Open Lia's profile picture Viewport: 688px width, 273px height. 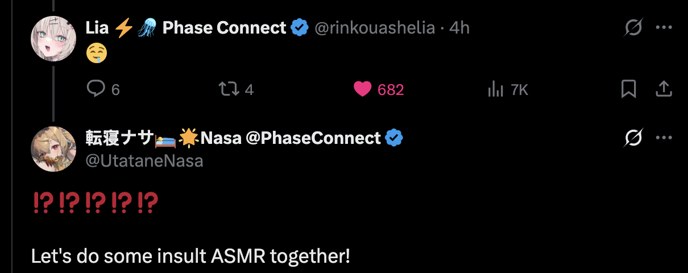point(53,39)
